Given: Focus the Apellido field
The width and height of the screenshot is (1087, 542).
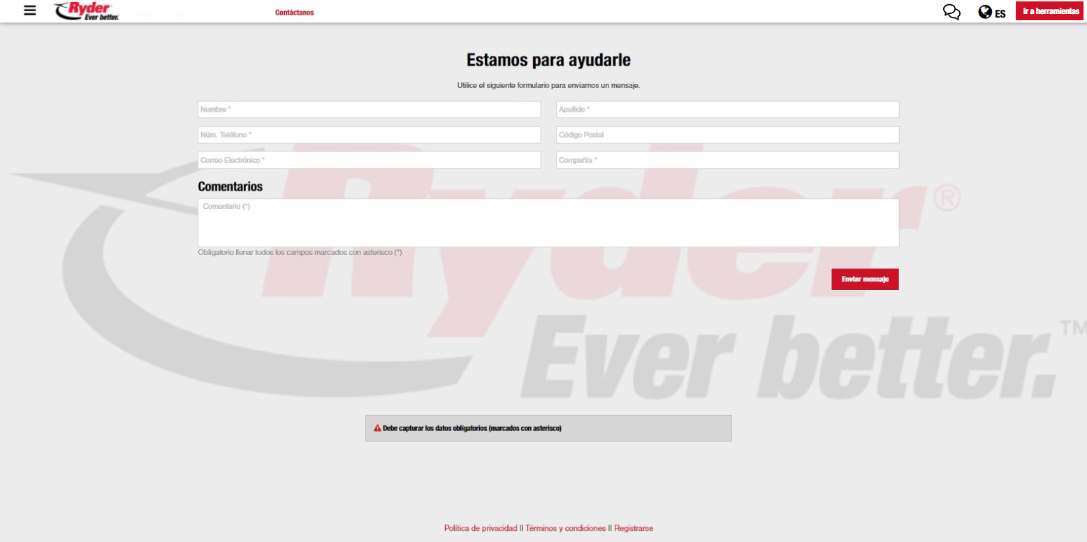Looking at the screenshot, I should click(x=728, y=110).
